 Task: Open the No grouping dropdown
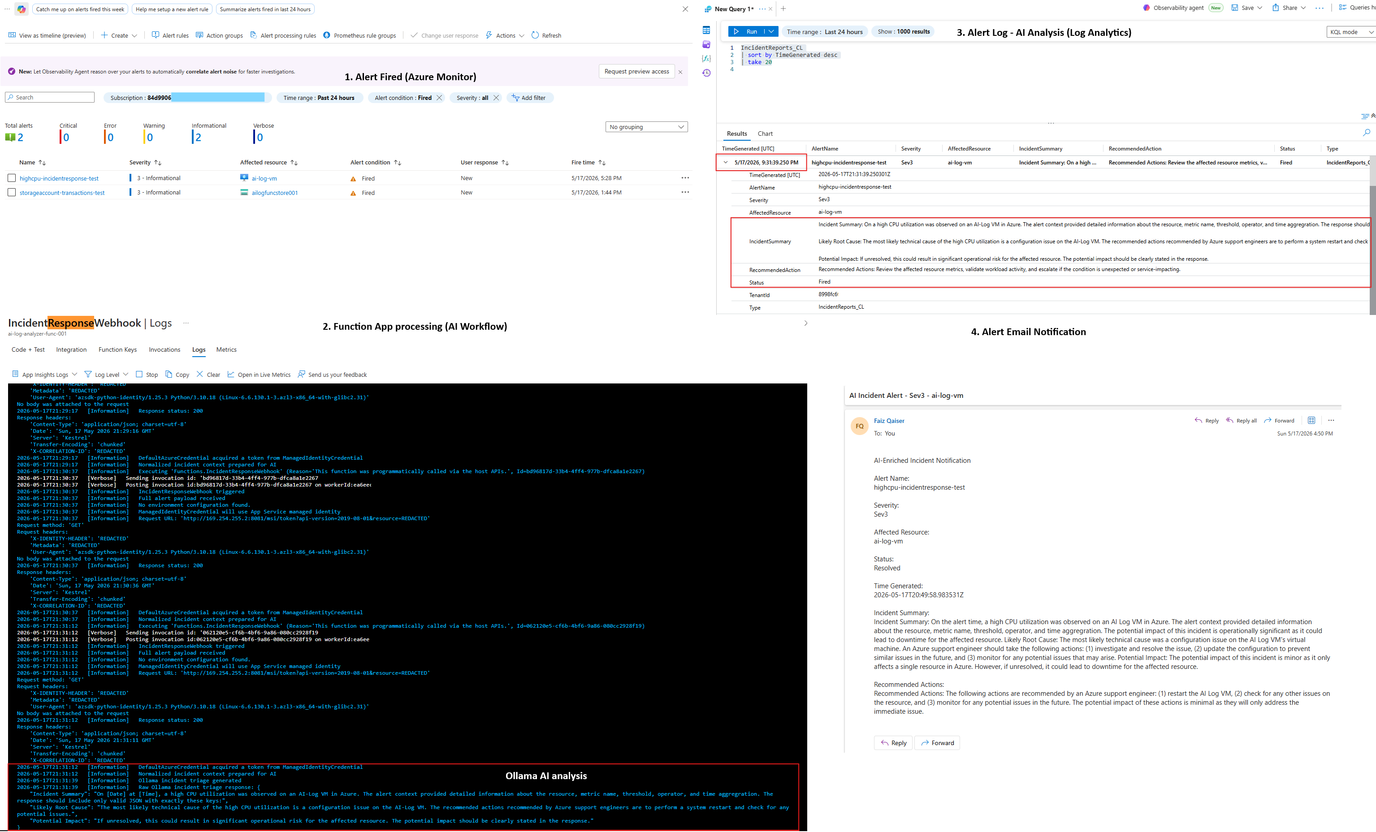click(x=646, y=127)
